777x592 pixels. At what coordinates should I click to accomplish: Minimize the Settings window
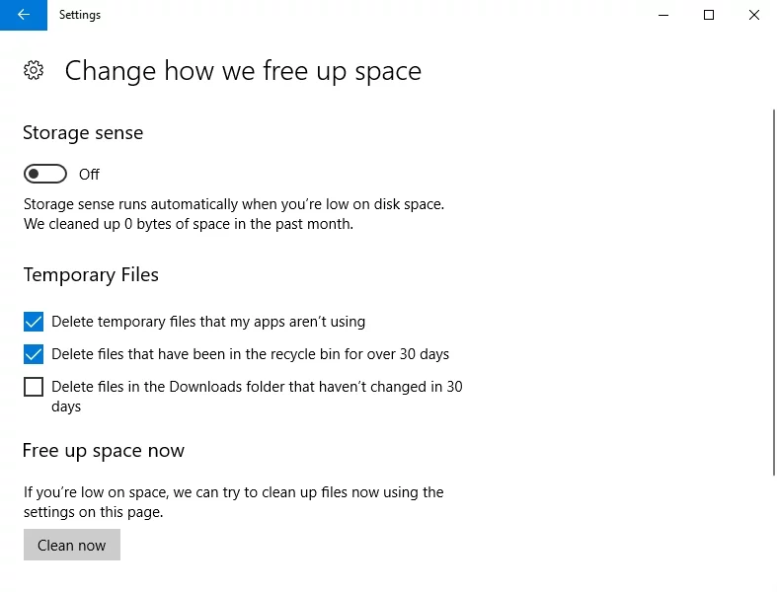(662, 15)
